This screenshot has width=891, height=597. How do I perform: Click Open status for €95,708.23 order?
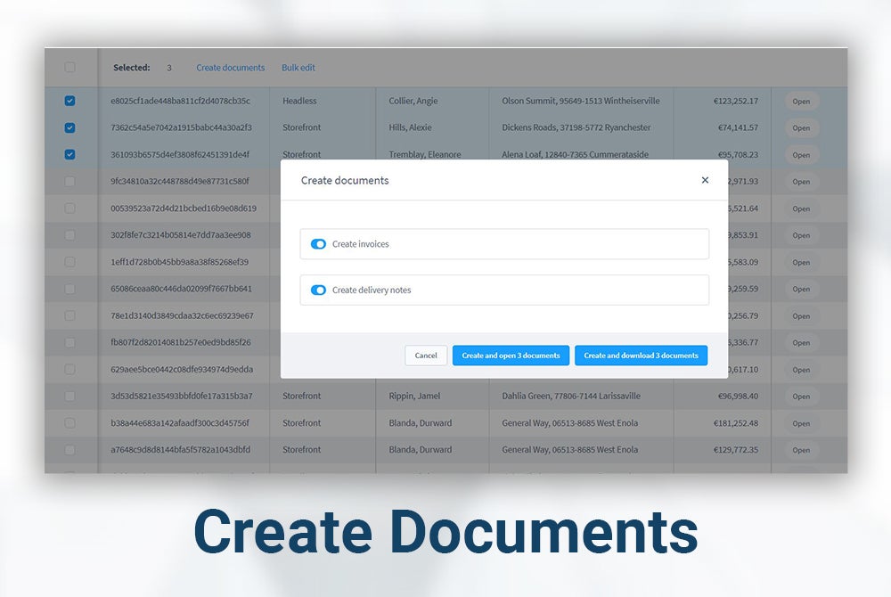(801, 154)
